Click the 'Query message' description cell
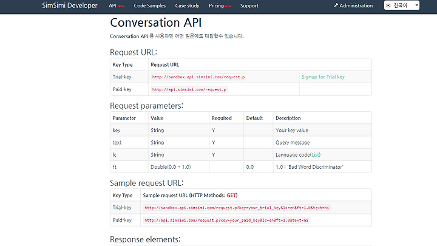 point(322,143)
